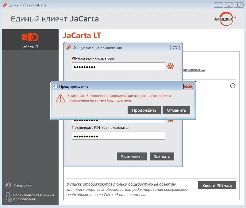Click the JaCarta app icon in title bar
246x208 pixels.
(5, 5)
